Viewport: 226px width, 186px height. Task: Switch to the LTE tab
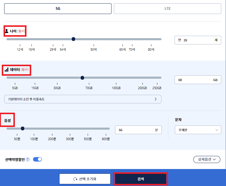click(167, 9)
